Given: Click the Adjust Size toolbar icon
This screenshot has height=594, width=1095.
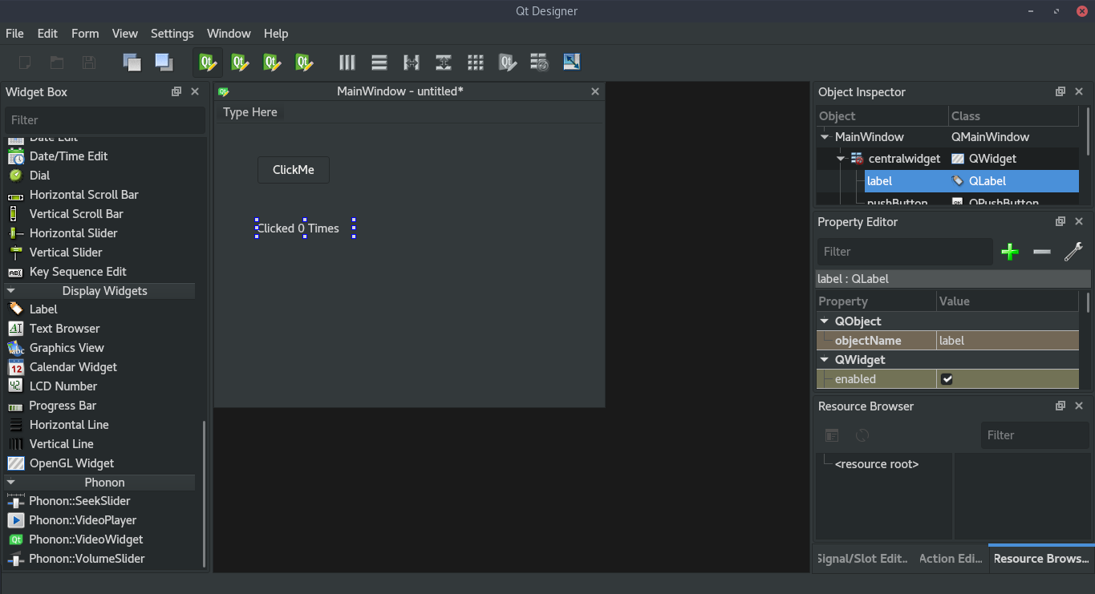Looking at the screenshot, I should 571,62.
